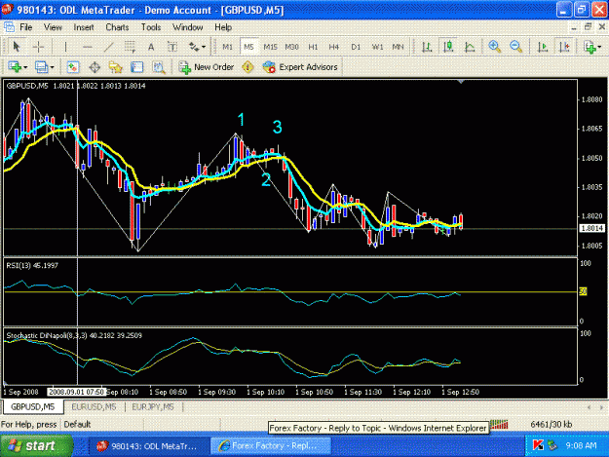Select the cursor arrow tool
Screen dimensions: 609x457
coord(16,47)
